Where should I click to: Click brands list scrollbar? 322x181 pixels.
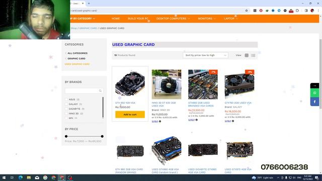coord(103,108)
